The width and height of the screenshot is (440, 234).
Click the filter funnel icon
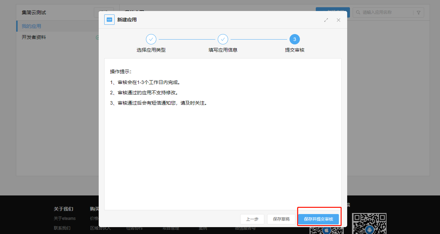click(419, 12)
